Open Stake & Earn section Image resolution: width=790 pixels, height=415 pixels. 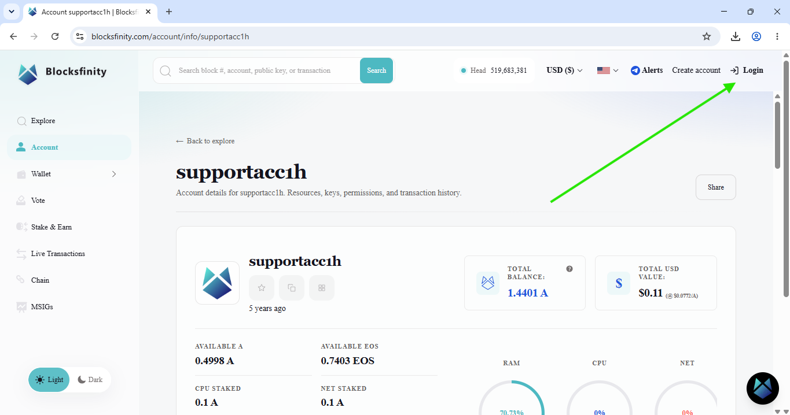(69, 227)
